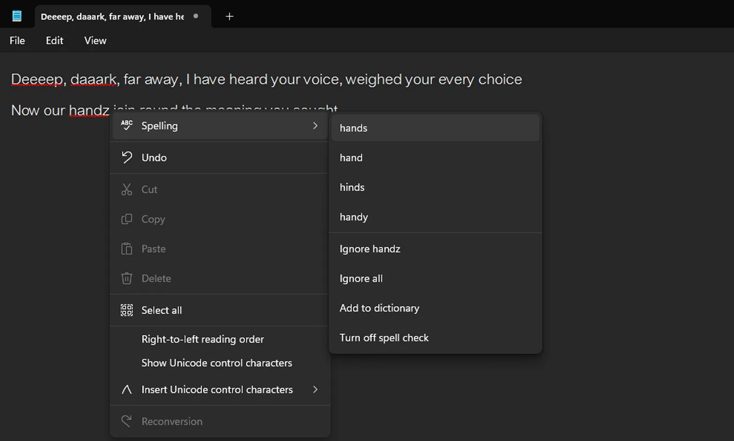The height and width of the screenshot is (441, 734).
Task: Toggle Right-to-left reading order
Action: (203, 339)
